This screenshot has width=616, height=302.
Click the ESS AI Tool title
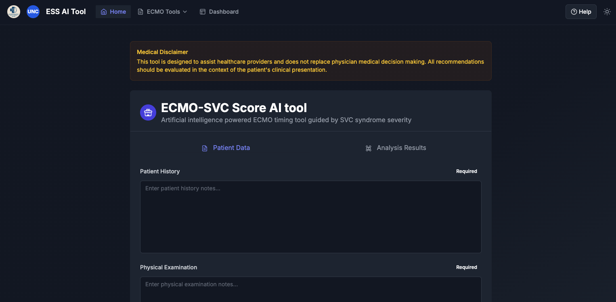pyautogui.click(x=66, y=11)
